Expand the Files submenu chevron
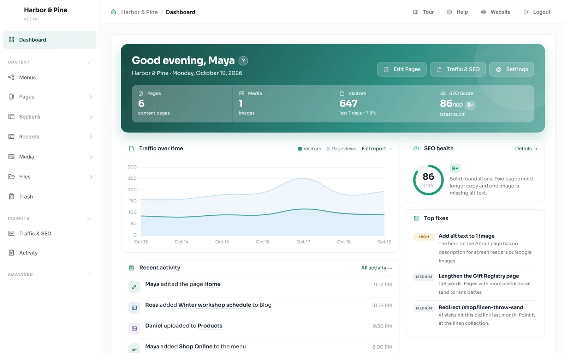This screenshot has width=565, height=353. pos(91,176)
